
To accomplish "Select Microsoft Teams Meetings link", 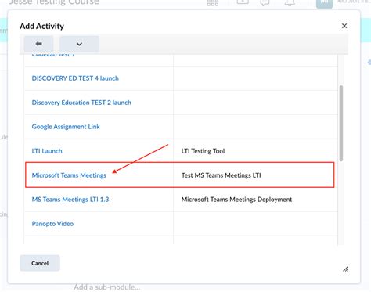I will click(x=69, y=175).
